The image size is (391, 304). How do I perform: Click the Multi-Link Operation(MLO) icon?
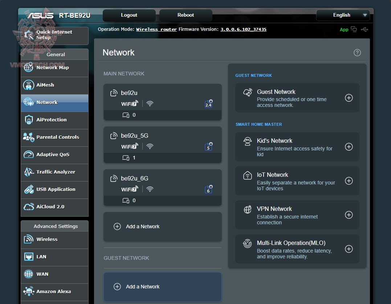(248, 243)
